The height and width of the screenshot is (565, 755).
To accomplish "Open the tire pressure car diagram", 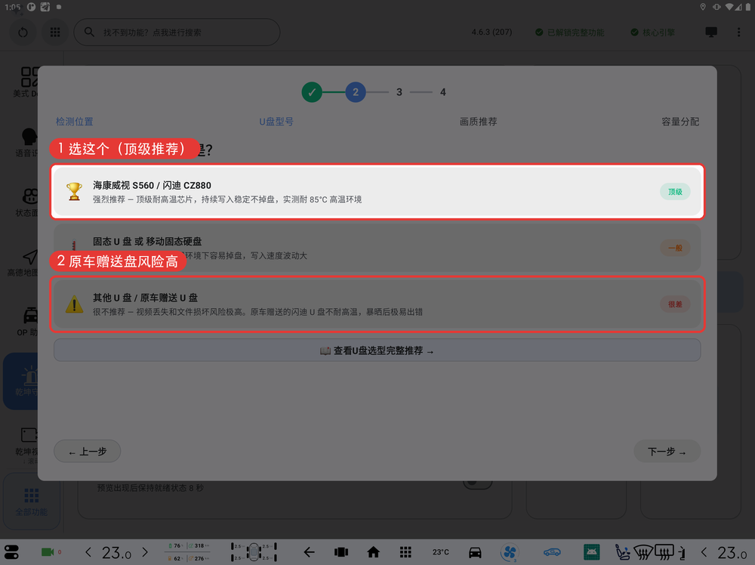I will 254,552.
